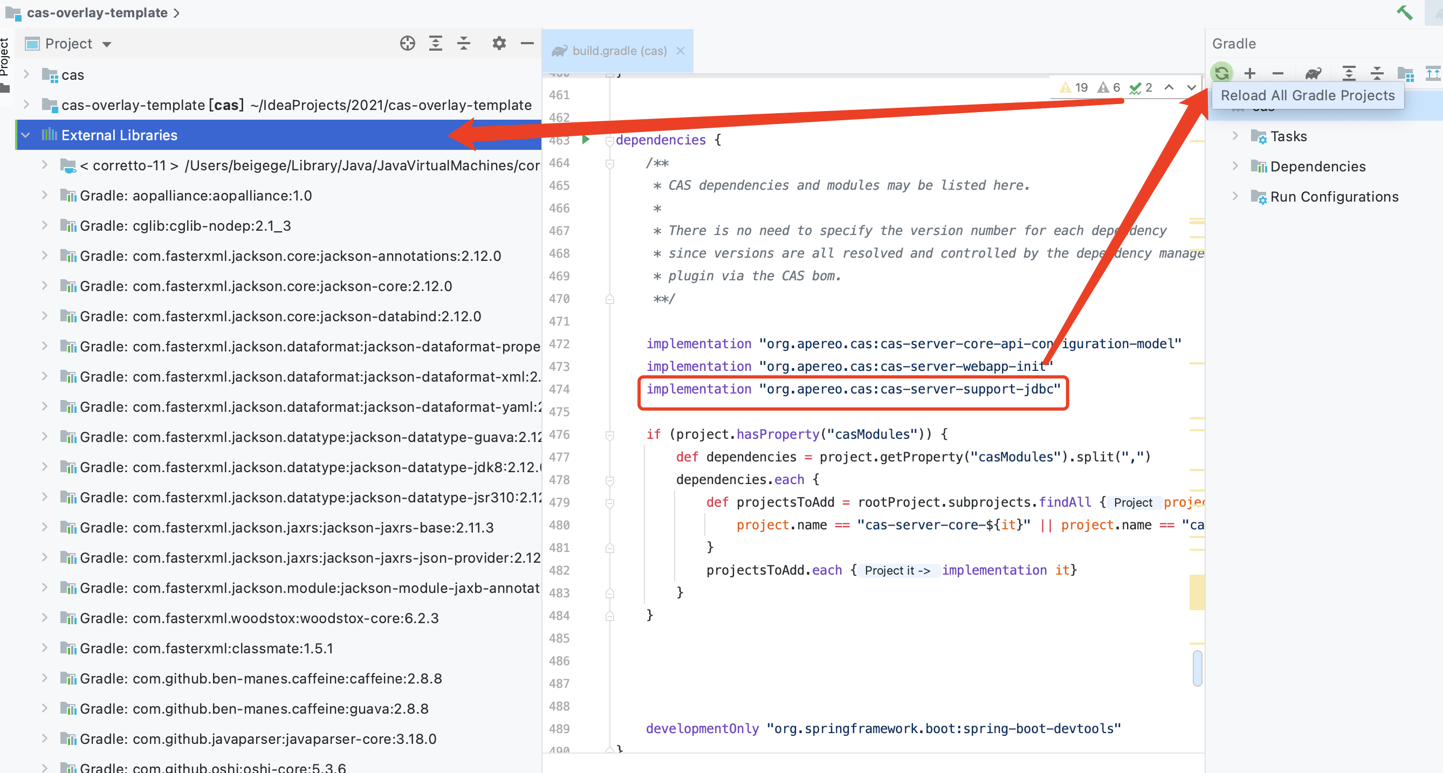1443x773 pixels.
Task: Click the green hammer build icon
Action: pos(1404,12)
